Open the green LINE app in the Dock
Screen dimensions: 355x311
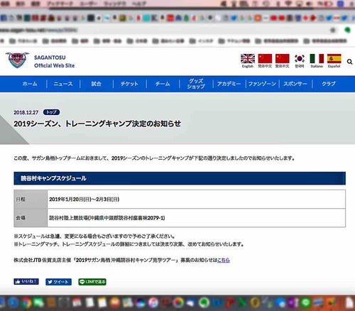coord(307,302)
